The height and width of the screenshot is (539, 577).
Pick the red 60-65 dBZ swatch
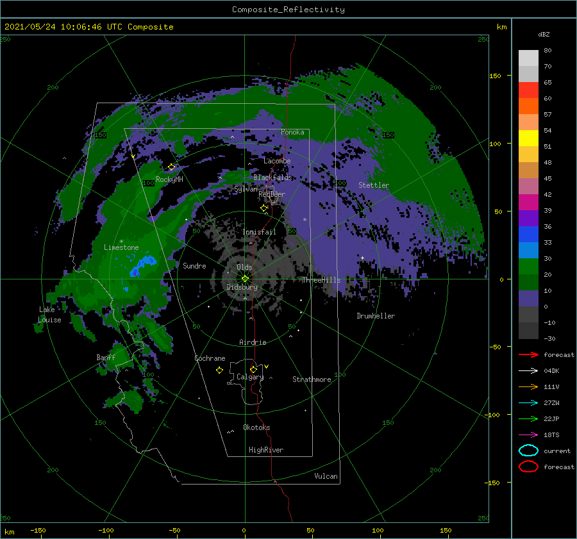[x=528, y=90]
